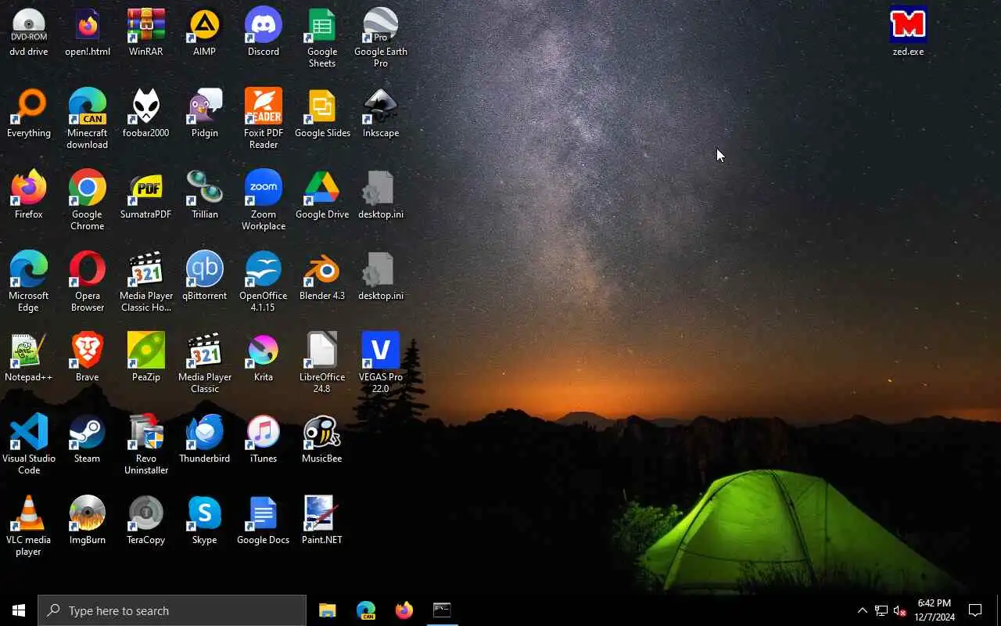
Task: Click the VLC media player shortcut
Action: pyautogui.click(x=29, y=526)
